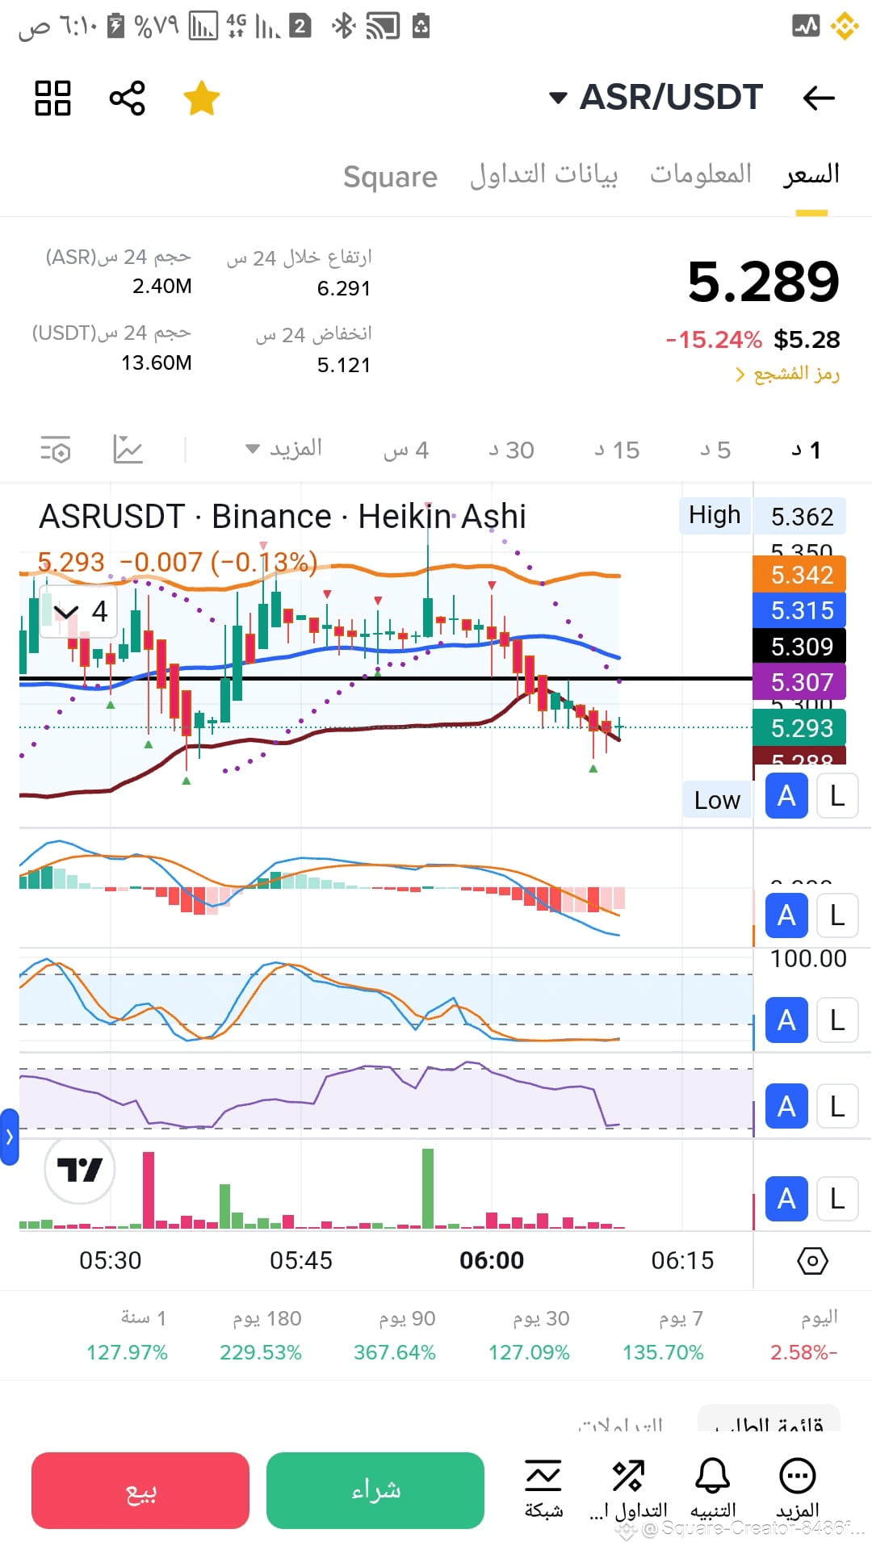Tap the 24h low value 5.121
This screenshot has width=872, height=1550.
343,365
